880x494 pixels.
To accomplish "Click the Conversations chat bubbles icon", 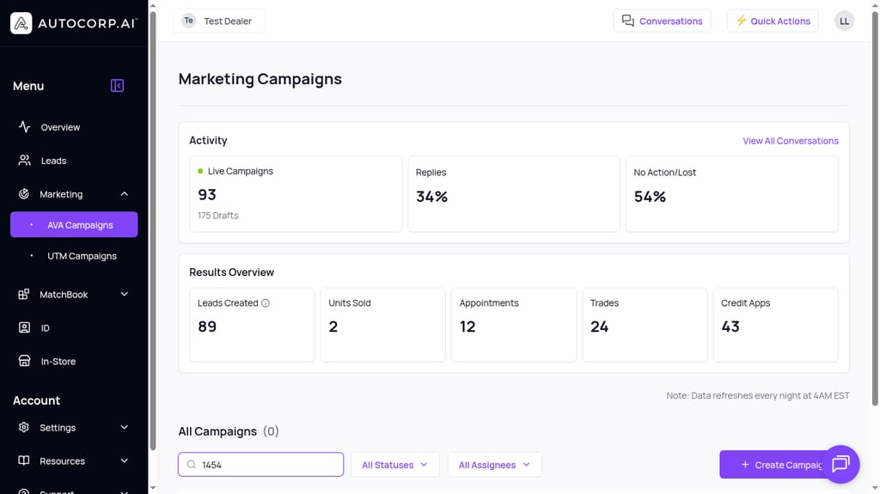I will click(628, 21).
